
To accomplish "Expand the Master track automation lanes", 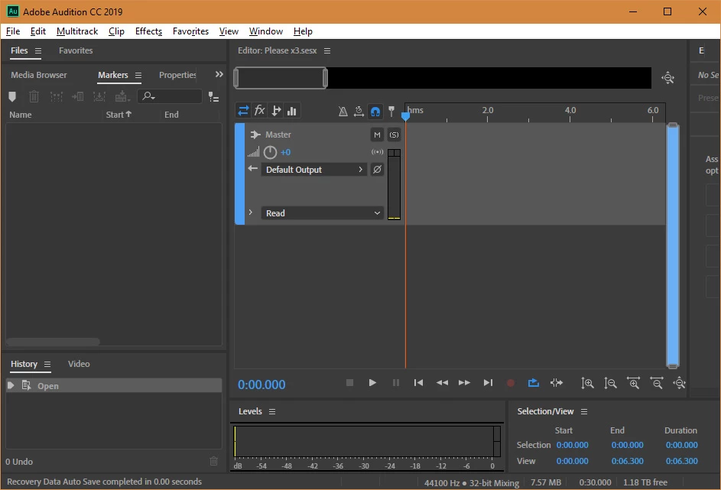I will click(251, 213).
